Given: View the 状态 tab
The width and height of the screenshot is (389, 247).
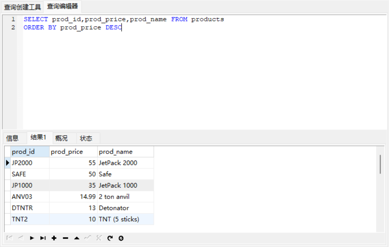Looking at the screenshot, I should coord(86,138).
